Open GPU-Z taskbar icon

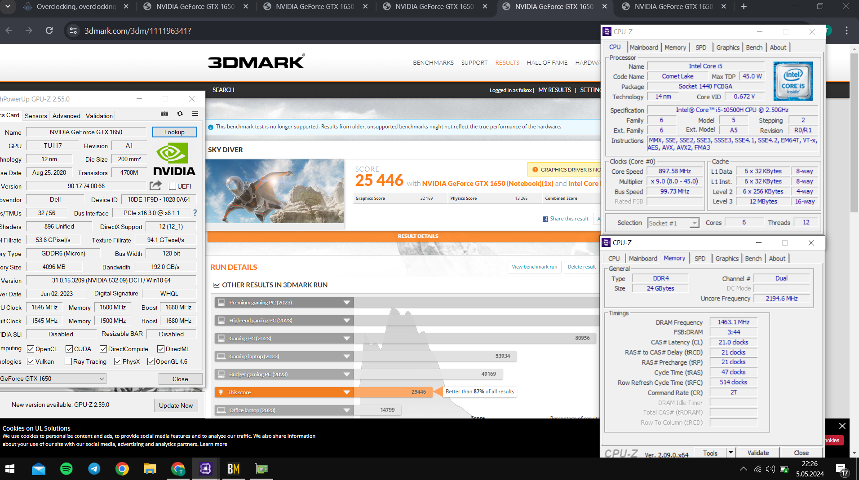click(x=261, y=469)
